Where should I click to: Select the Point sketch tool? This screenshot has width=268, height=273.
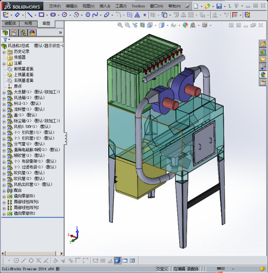(x=144, y=15)
